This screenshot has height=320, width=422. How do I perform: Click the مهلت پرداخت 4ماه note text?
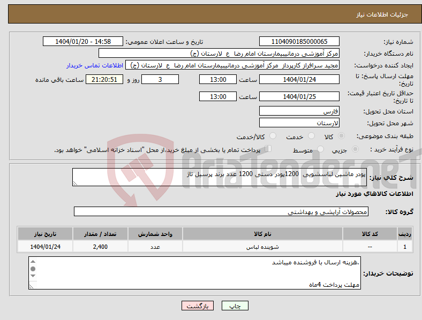coord(334,285)
